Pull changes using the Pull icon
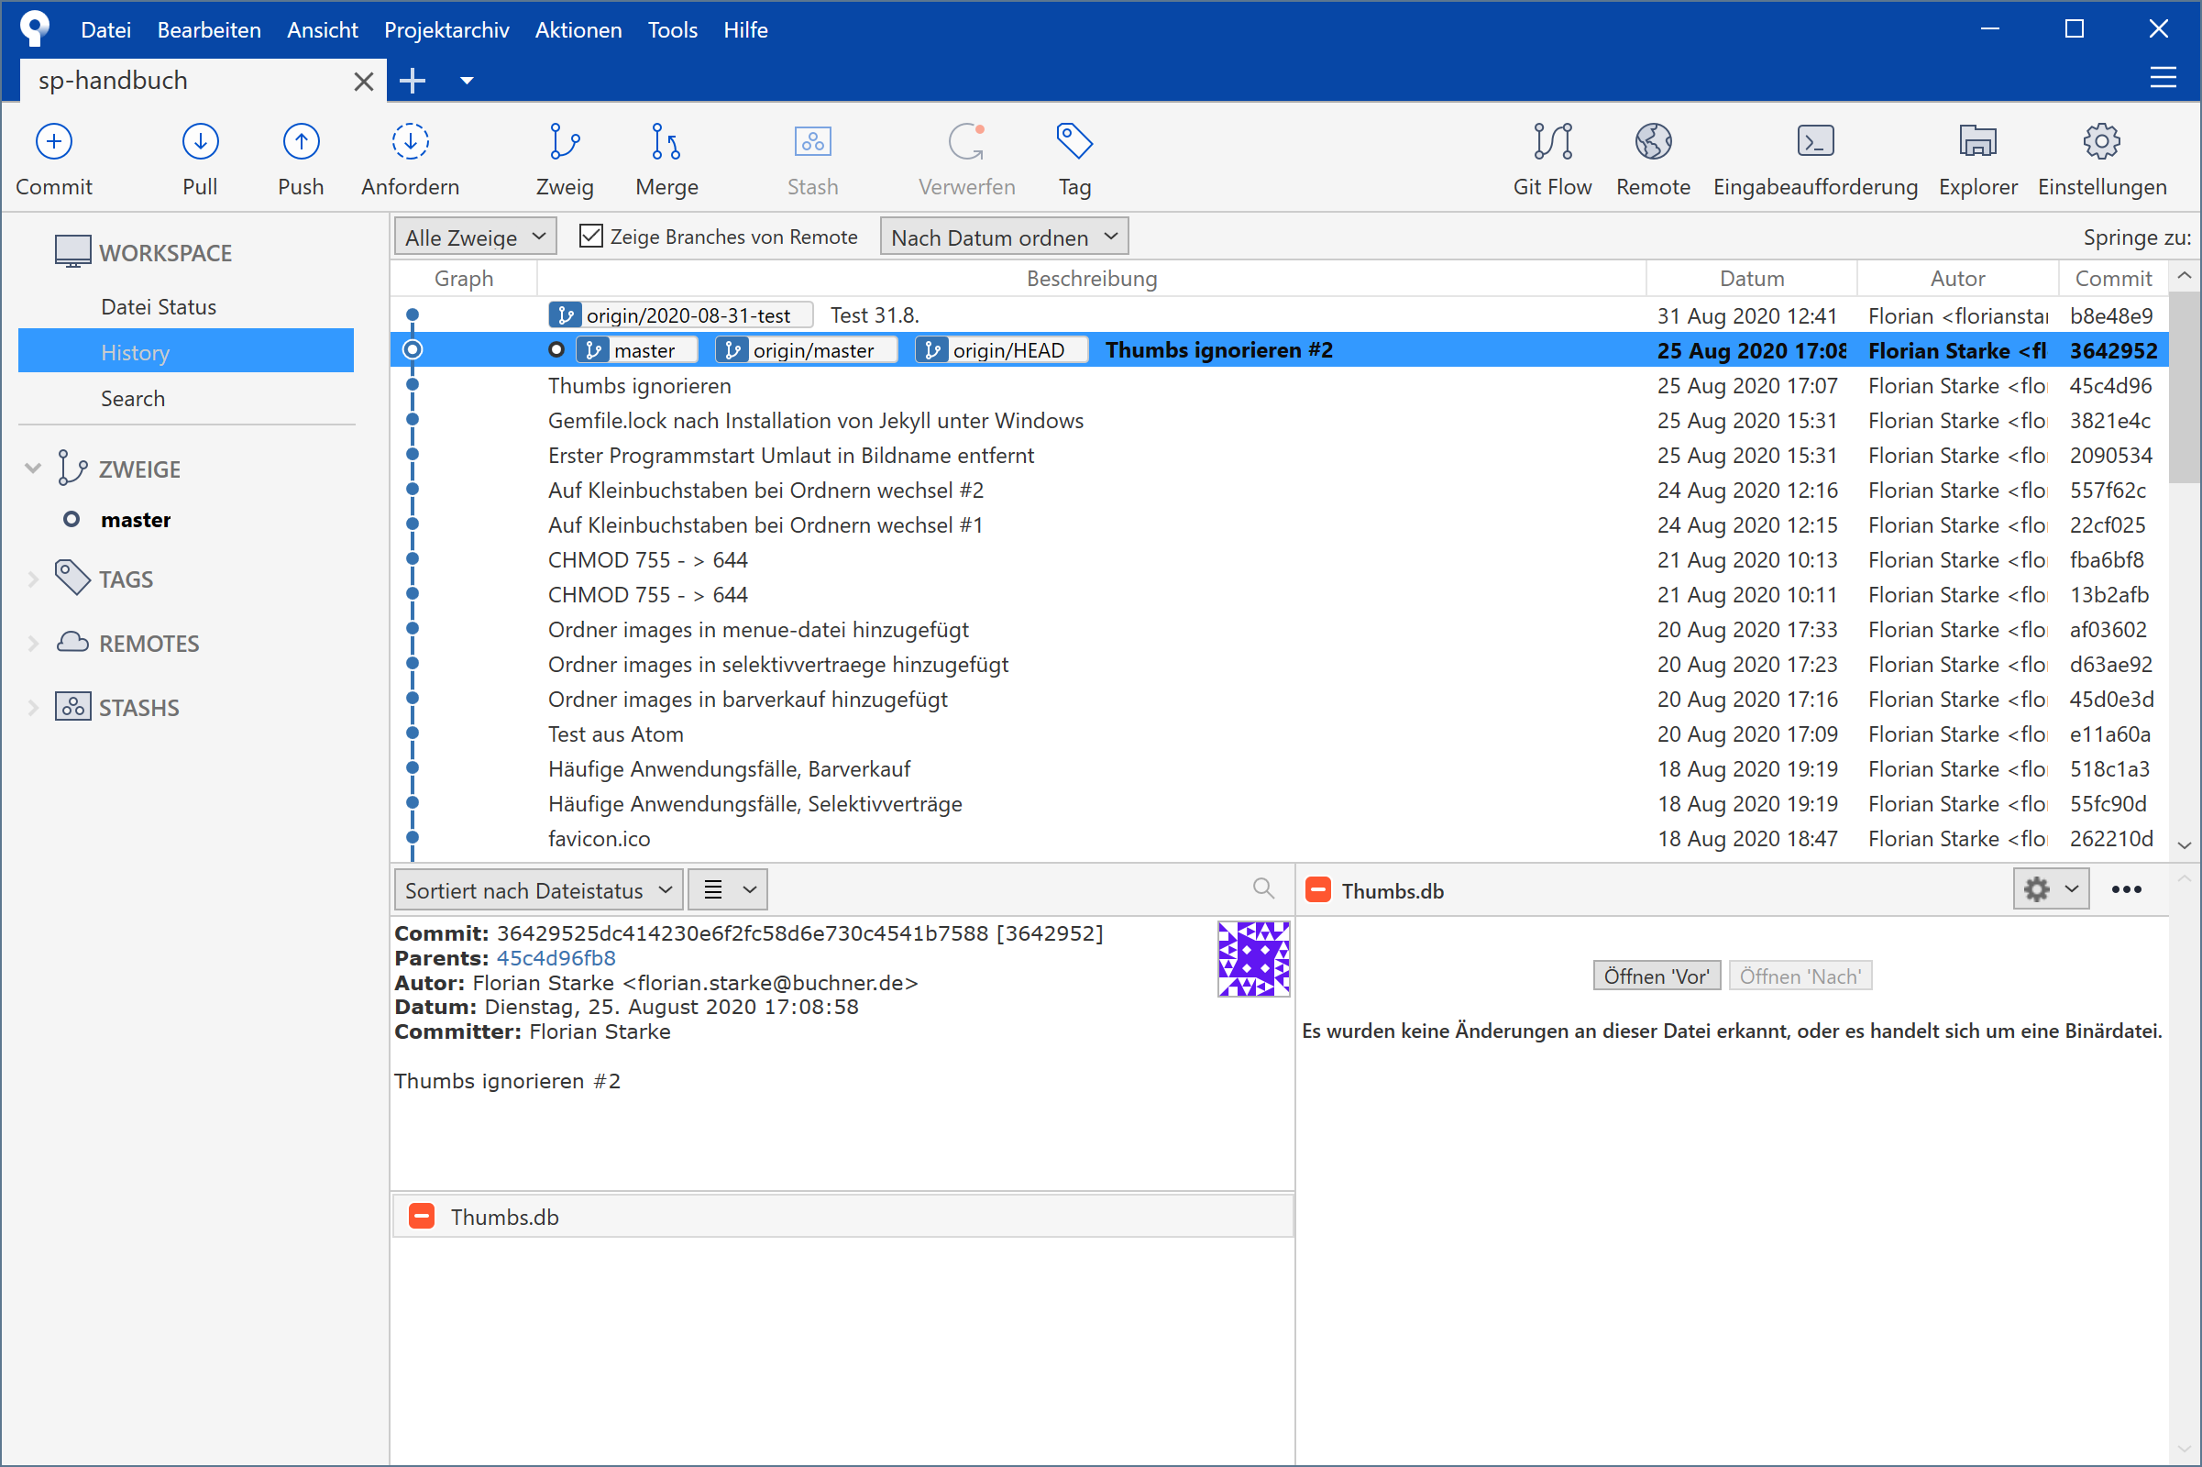This screenshot has height=1467, width=2202. point(199,142)
